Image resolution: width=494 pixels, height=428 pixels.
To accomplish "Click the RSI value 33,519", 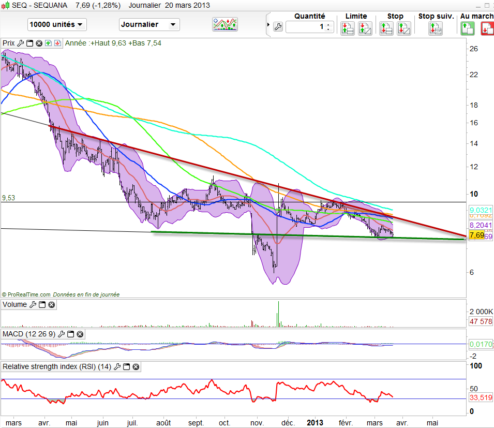I will [x=481, y=398].
